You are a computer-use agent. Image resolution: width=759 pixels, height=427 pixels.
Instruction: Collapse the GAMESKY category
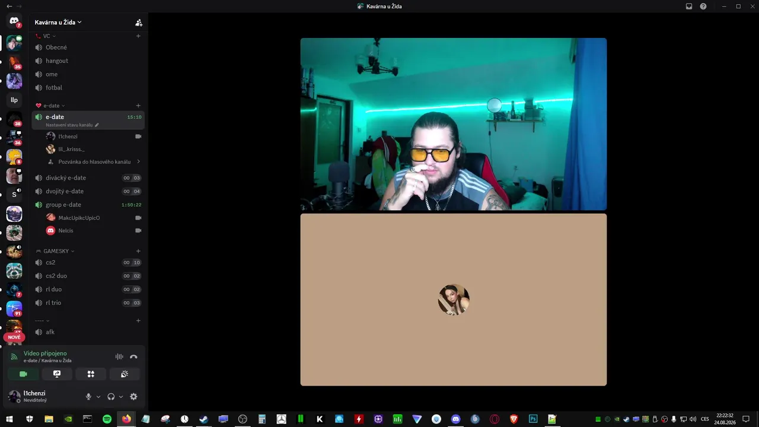[55, 251]
